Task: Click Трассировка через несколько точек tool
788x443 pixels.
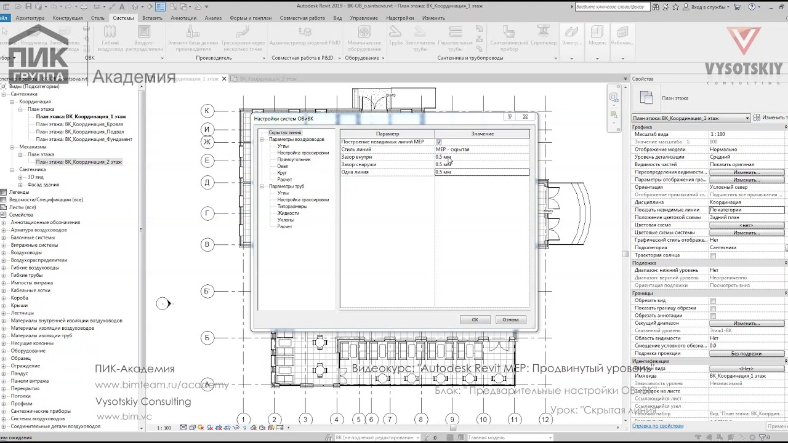Action: (x=244, y=38)
